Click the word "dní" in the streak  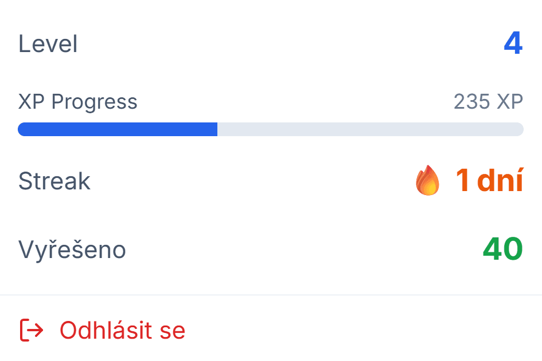(500, 181)
